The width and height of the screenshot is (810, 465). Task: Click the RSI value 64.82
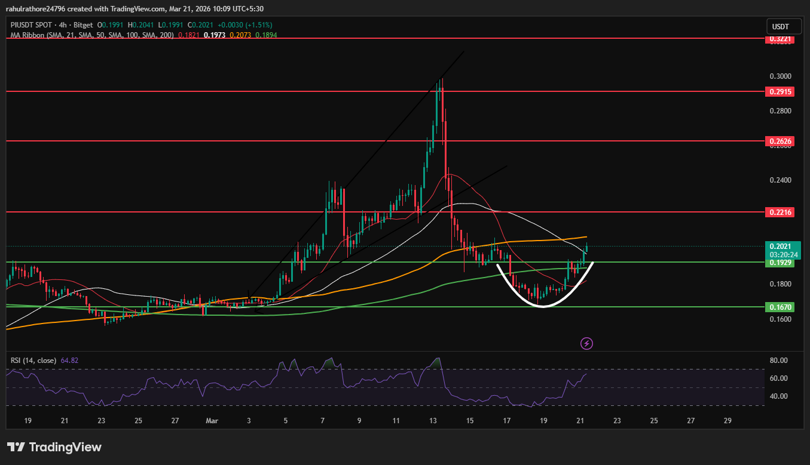[x=70, y=360]
